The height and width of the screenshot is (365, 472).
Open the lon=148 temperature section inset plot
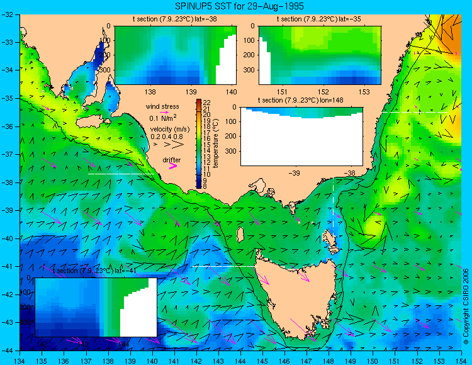[301, 137]
